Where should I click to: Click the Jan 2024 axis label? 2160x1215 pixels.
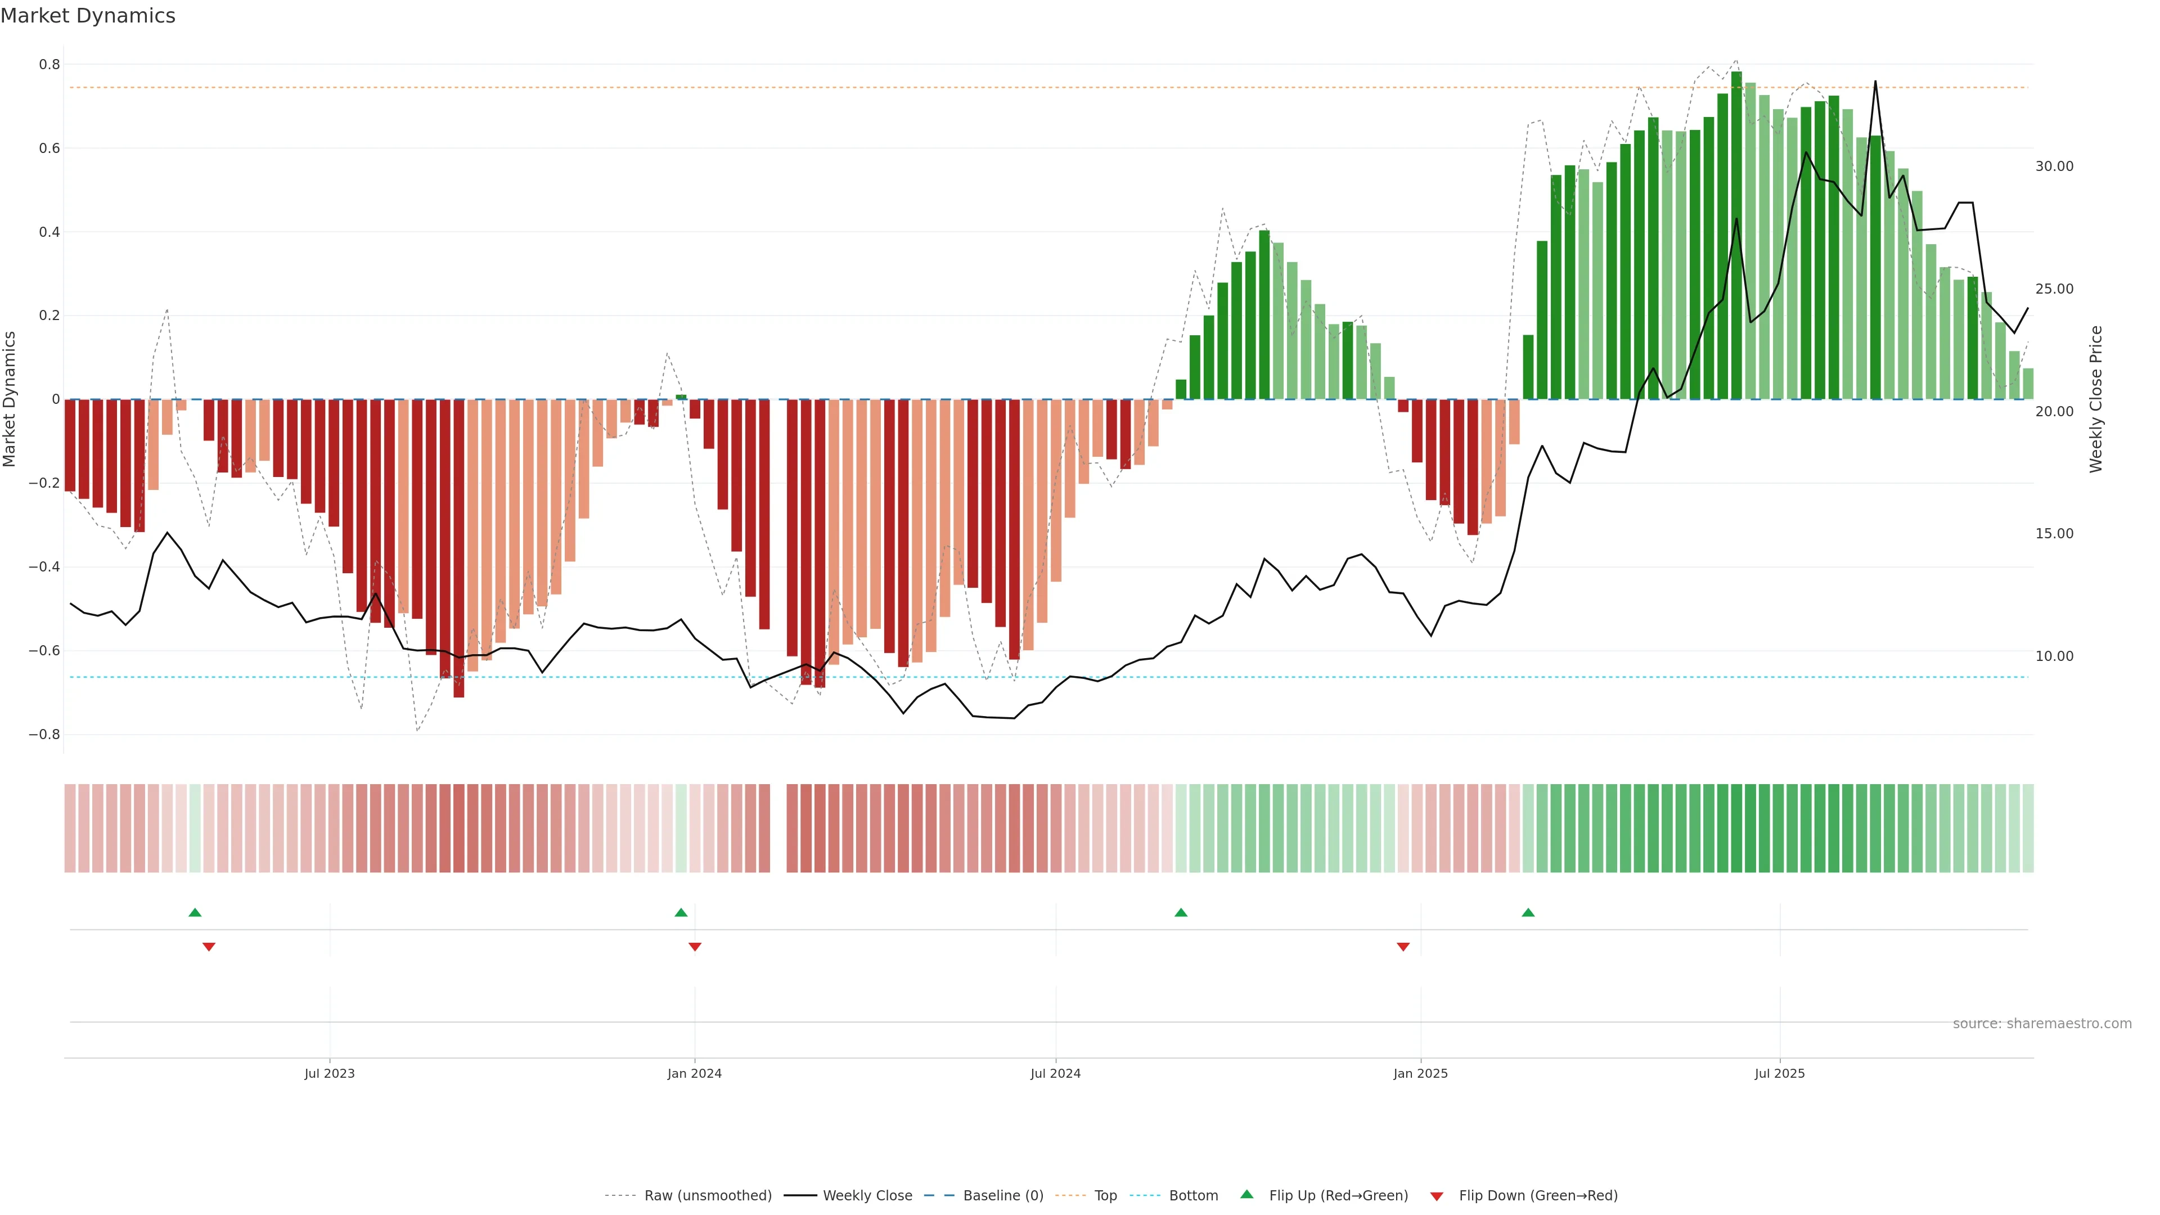click(x=694, y=1073)
